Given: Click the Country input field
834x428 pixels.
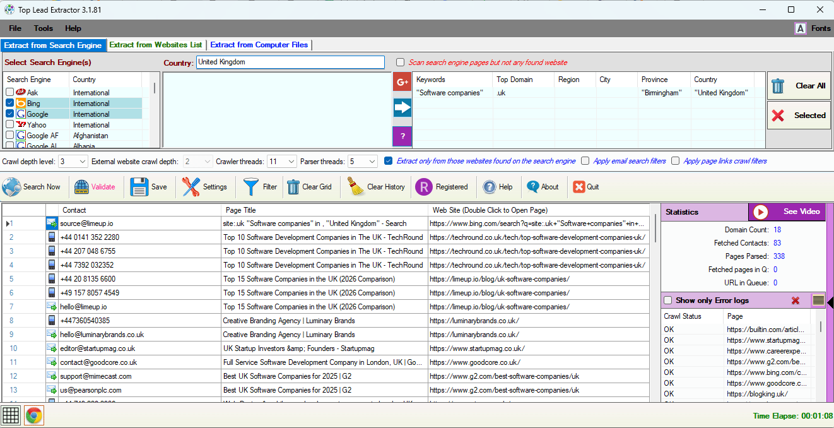Looking at the screenshot, I should click(290, 62).
